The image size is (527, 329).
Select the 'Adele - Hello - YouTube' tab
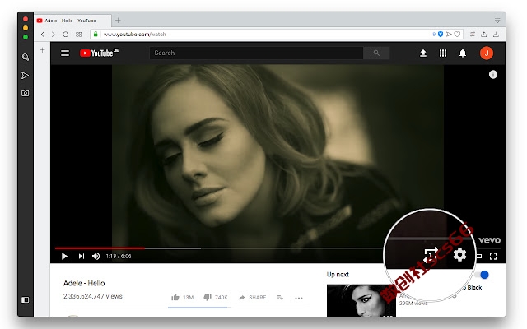(x=73, y=21)
